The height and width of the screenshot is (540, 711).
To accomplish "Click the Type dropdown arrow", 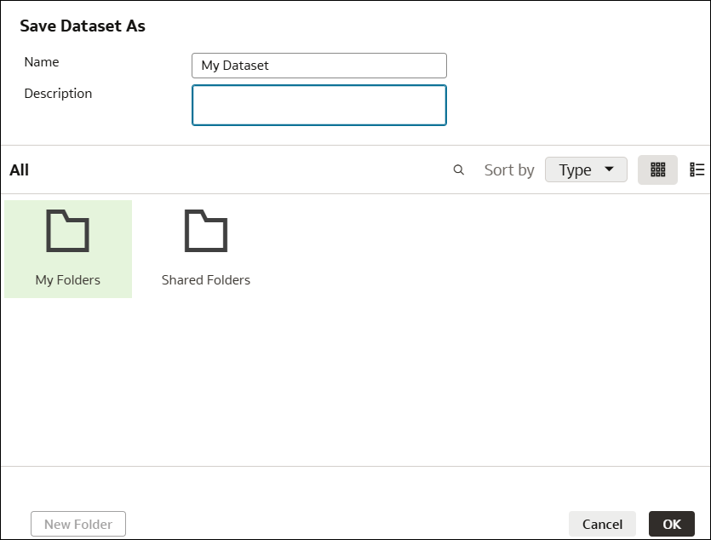I will tap(610, 169).
